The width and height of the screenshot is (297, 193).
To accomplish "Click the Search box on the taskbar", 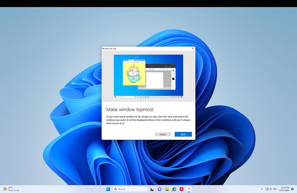I will pos(130,189).
